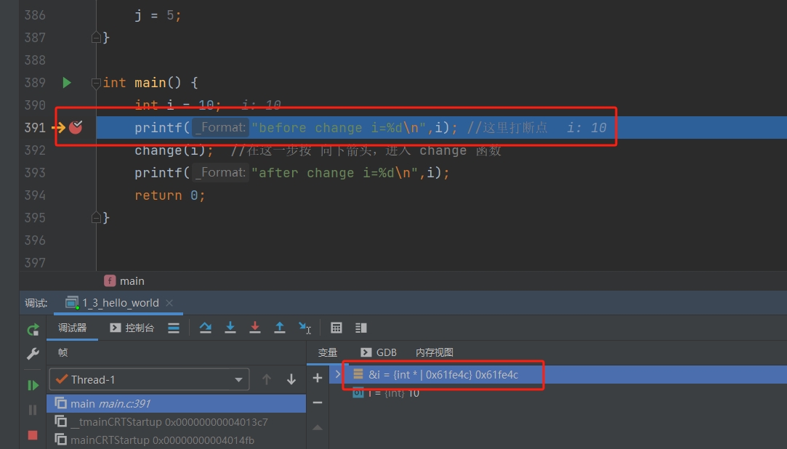The height and width of the screenshot is (449, 787).
Task: Click the green run arrow beside main()
Action: coord(67,83)
